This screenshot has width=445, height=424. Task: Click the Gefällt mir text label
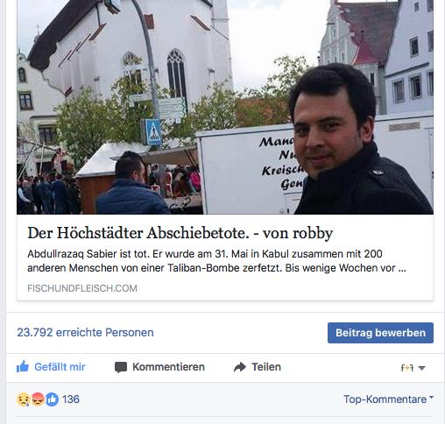point(60,367)
